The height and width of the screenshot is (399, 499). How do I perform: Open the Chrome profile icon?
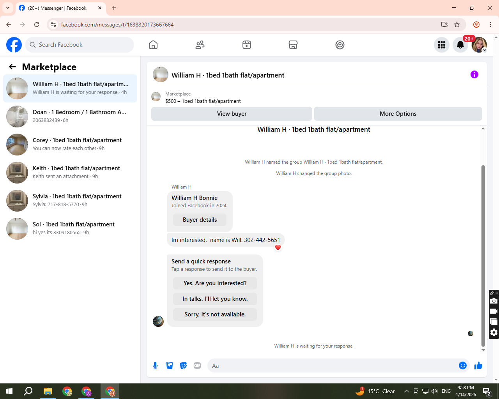(x=476, y=25)
